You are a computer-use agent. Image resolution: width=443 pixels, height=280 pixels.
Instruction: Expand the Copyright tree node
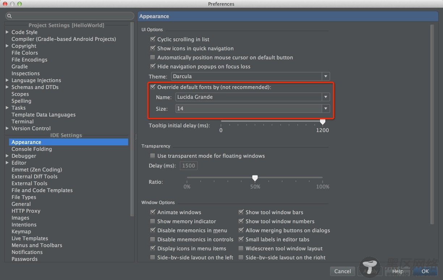(7, 46)
